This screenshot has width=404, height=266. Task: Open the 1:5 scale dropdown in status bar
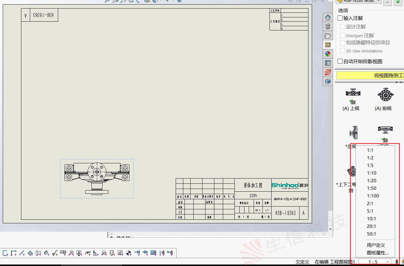(375, 262)
